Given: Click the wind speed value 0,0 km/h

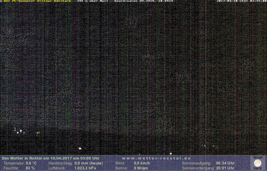Looking at the screenshot, I should coord(142,163).
